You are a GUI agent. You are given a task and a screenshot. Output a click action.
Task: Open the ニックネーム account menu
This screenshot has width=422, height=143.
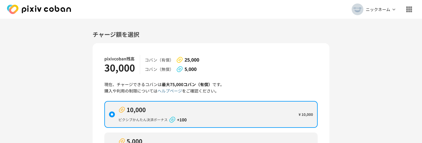click(x=378, y=9)
